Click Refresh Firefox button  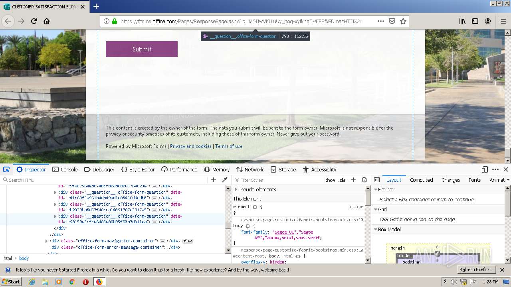point(477,269)
